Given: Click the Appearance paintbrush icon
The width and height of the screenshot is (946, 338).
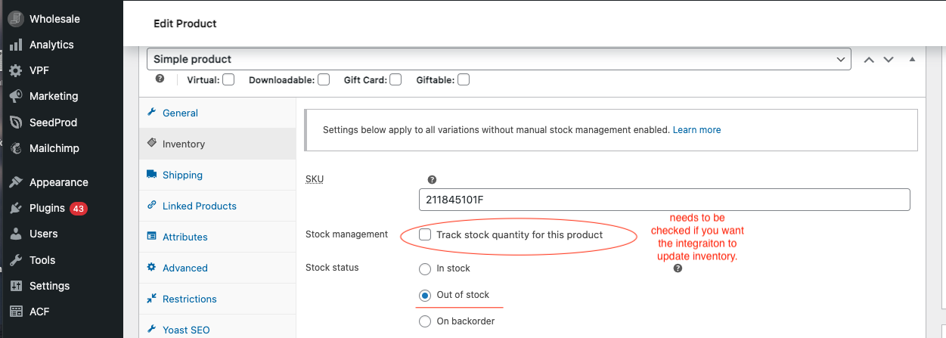Looking at the screenshot, I should coord(16,183).
